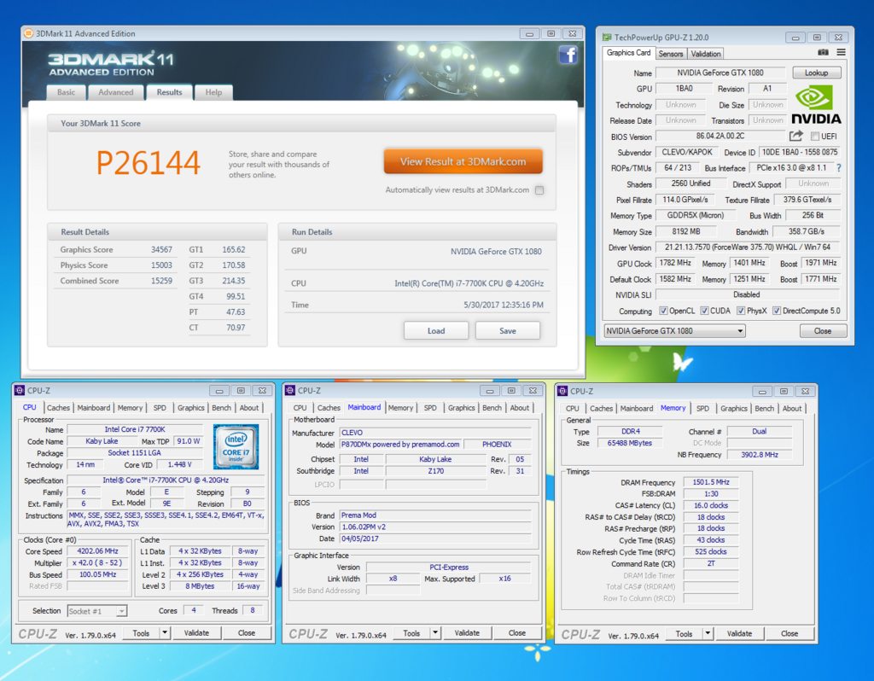The height and width of the screenshot is (681, 874).
Task: Switch to the Advanced tab in 3DMark 11
Action: (116, 92)
